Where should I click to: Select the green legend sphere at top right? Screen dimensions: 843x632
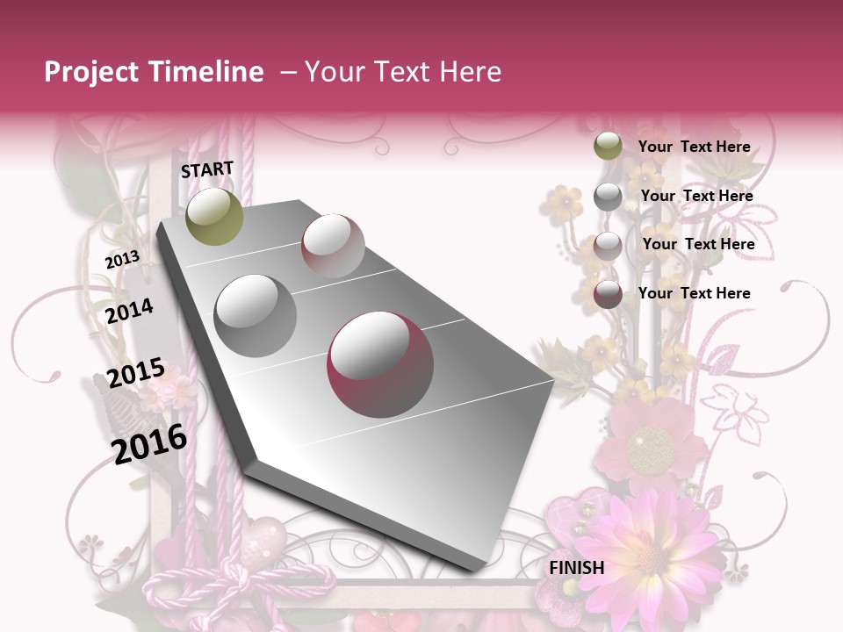pyautogui.click(x=608, y=147)
